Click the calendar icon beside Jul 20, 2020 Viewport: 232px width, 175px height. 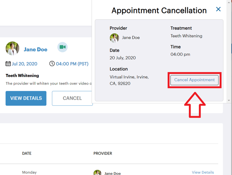(x=8, y=64)
